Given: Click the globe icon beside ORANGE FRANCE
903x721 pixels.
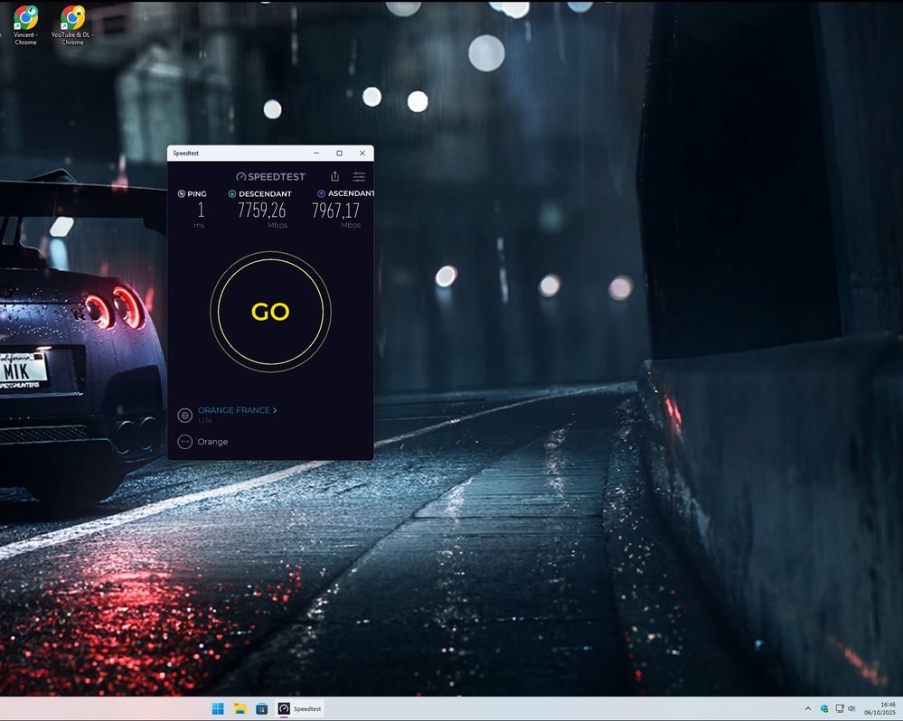Looking at the screenshot, I should (185, 415).
